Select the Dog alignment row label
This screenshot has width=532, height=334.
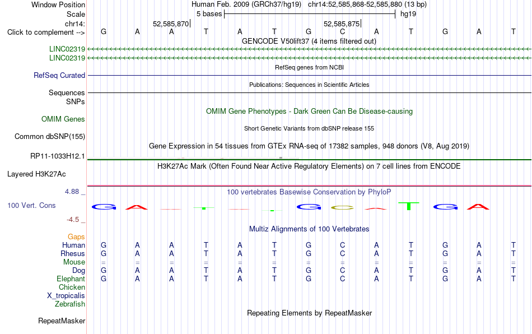pyautogui.click(x=78, y=271)
